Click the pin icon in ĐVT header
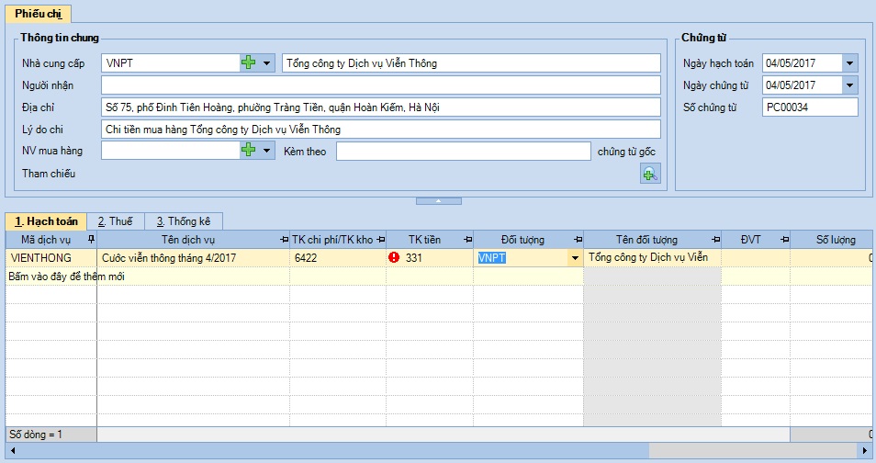This screenshot has height=463, width=876. [x=783, y=240]
